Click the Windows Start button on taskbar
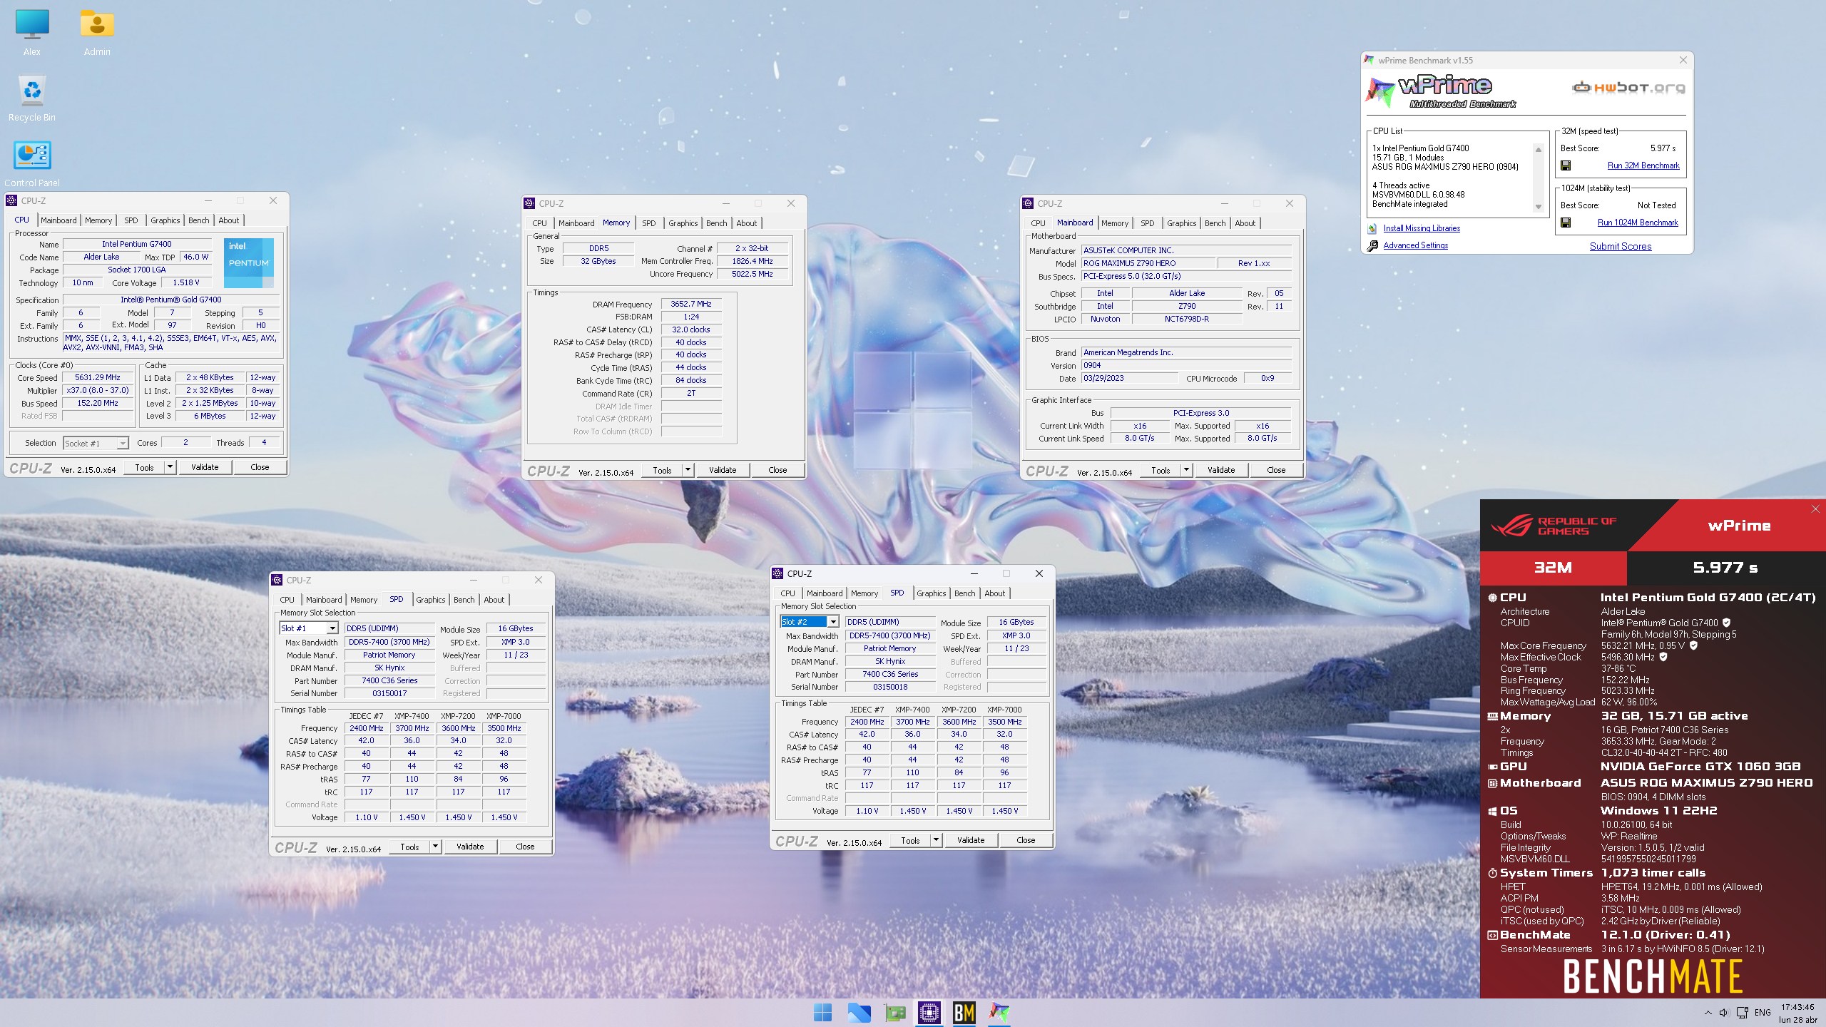The height and width of the screenshot is (1027, 1826). pos(822,1012)
